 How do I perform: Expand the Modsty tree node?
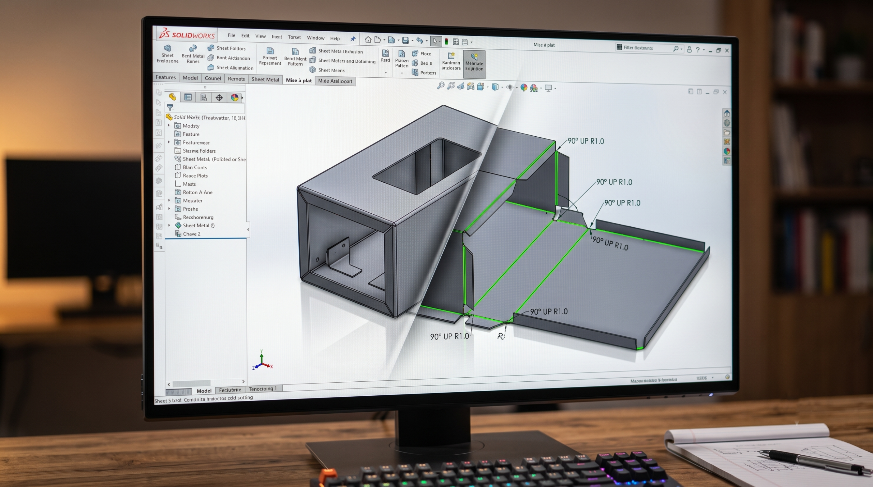click(169, 125)
